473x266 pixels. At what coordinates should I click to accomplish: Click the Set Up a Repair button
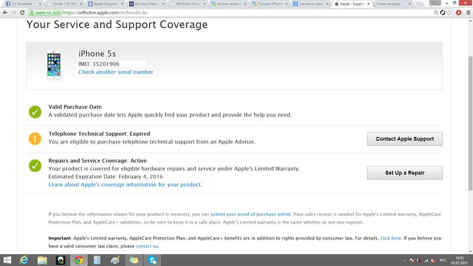(x=404, y=173)
